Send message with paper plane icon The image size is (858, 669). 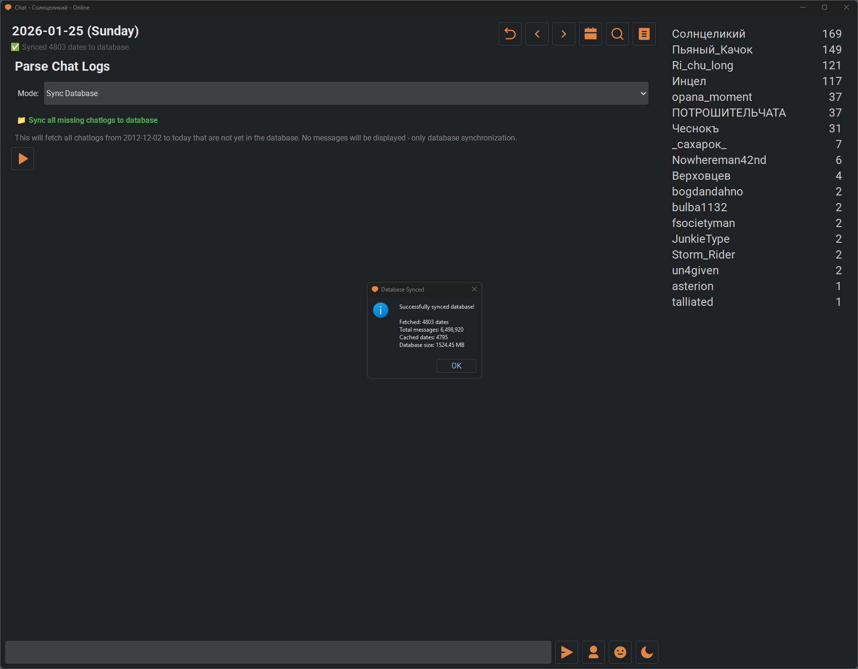click(x=567, y=652)
